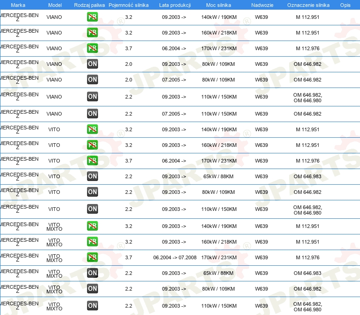
Task: Click the PB petrol icon for VIANO 3.7 170kW
Action: click(x=92, y=48)
